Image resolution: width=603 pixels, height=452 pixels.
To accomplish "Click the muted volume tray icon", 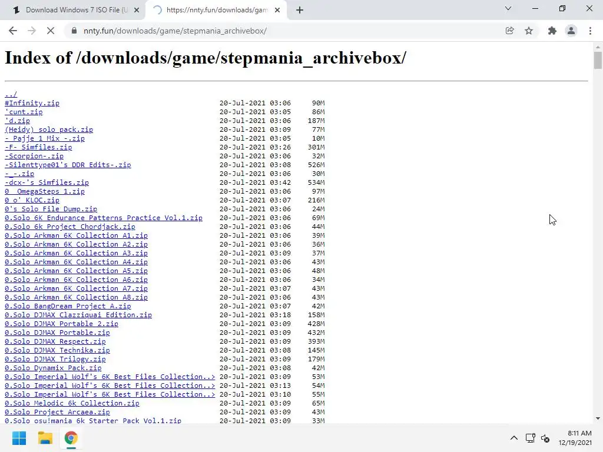I will coord(545,438).
